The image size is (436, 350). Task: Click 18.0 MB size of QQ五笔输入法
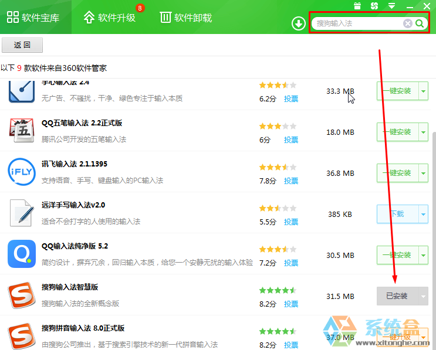tap(340, 132)
